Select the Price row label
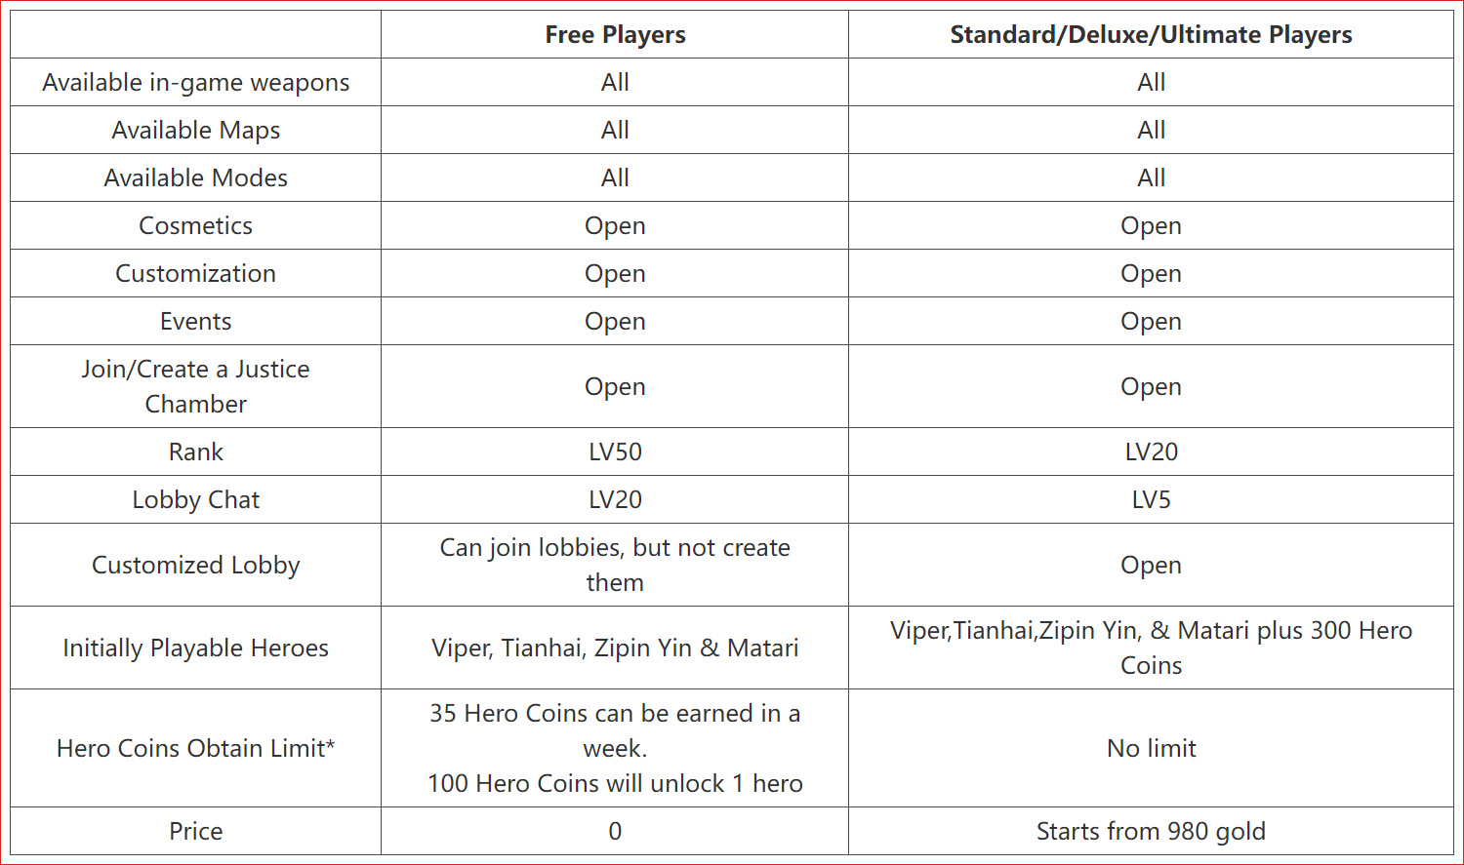The image size is (1464, 865). pos(195,831)
